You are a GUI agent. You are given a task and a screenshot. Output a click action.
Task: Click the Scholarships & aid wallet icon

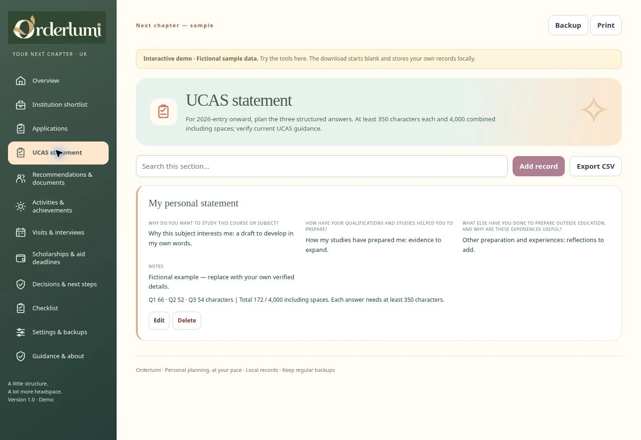click(21, 258)
